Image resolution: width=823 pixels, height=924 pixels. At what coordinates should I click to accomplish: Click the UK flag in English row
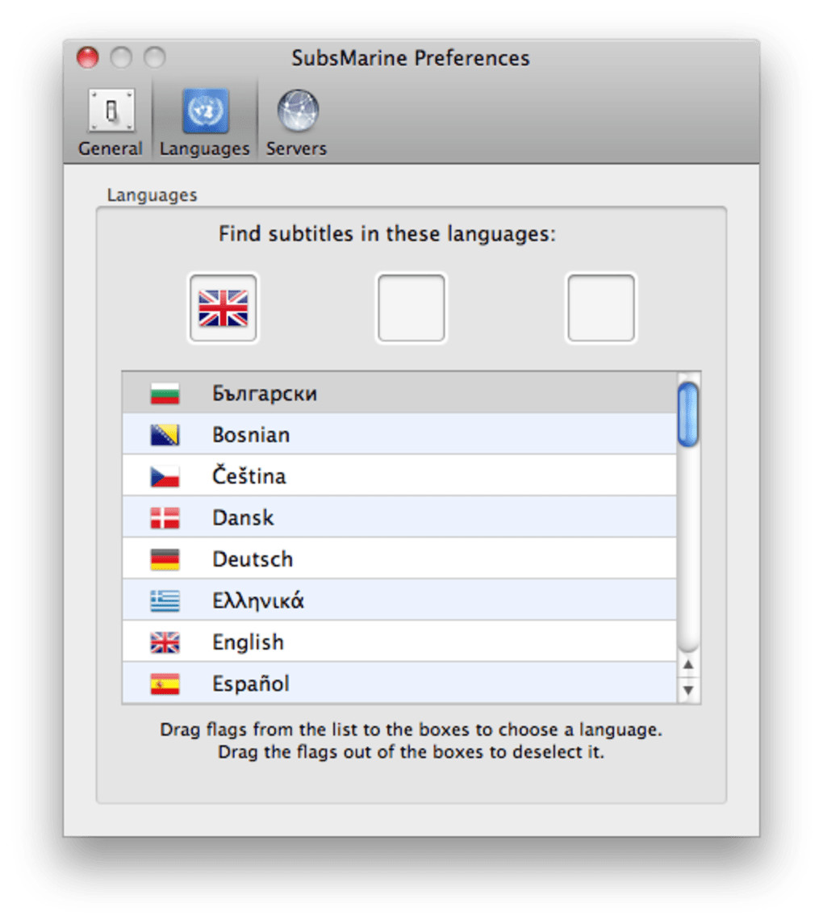(x=165, y=642)
